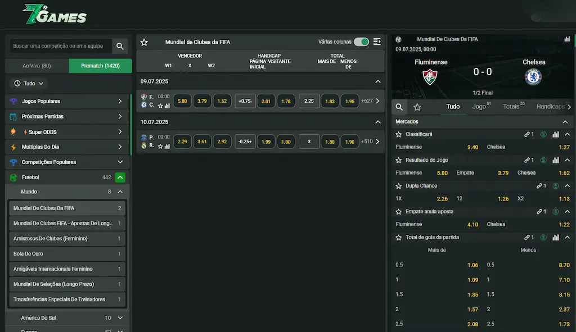The width and height of the screenshot is (576, 332).
Task: Favorite the Empate anula aposta market
Action: click(399, 212)
